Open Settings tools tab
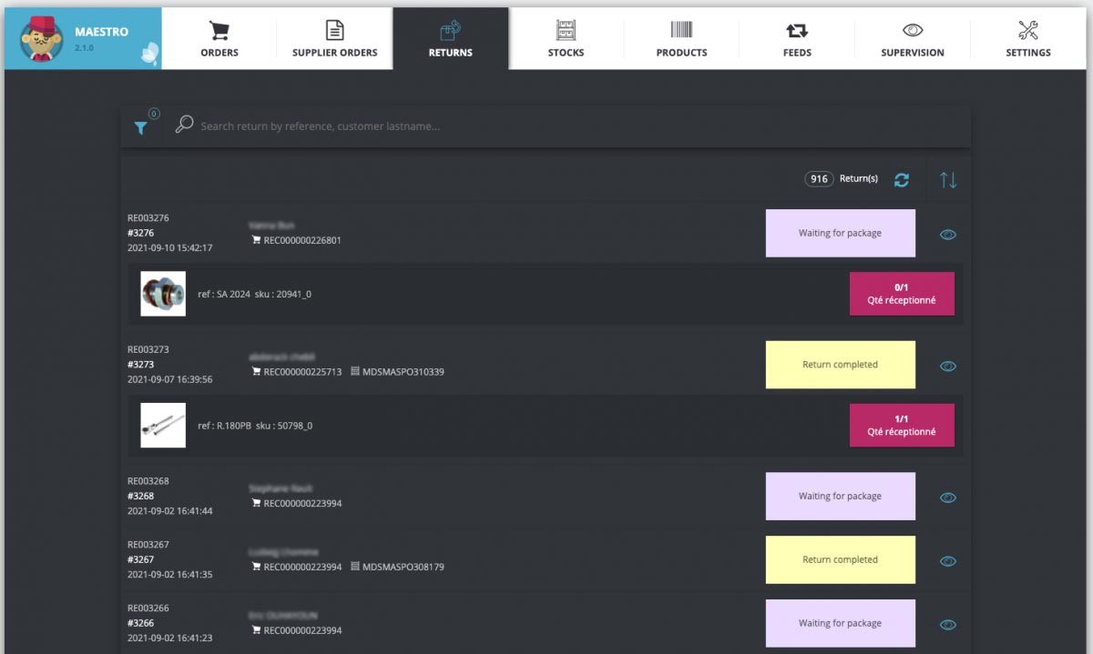 (1027, 39)
